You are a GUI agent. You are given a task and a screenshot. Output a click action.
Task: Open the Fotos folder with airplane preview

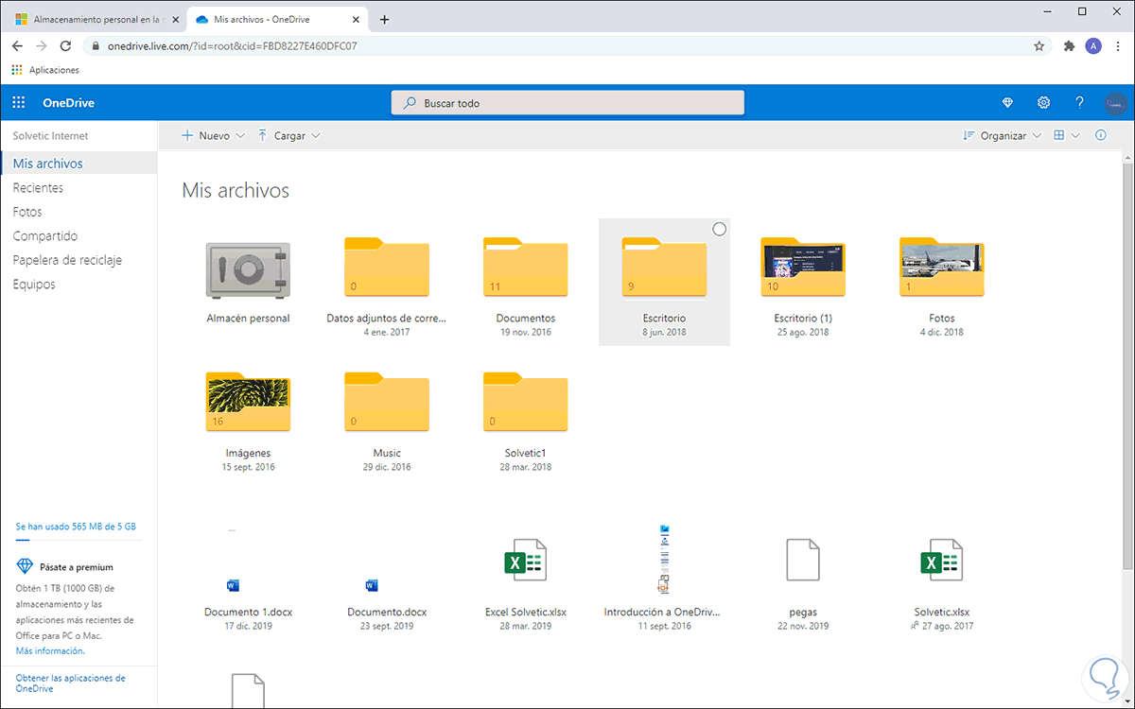[x=941, y=269]
